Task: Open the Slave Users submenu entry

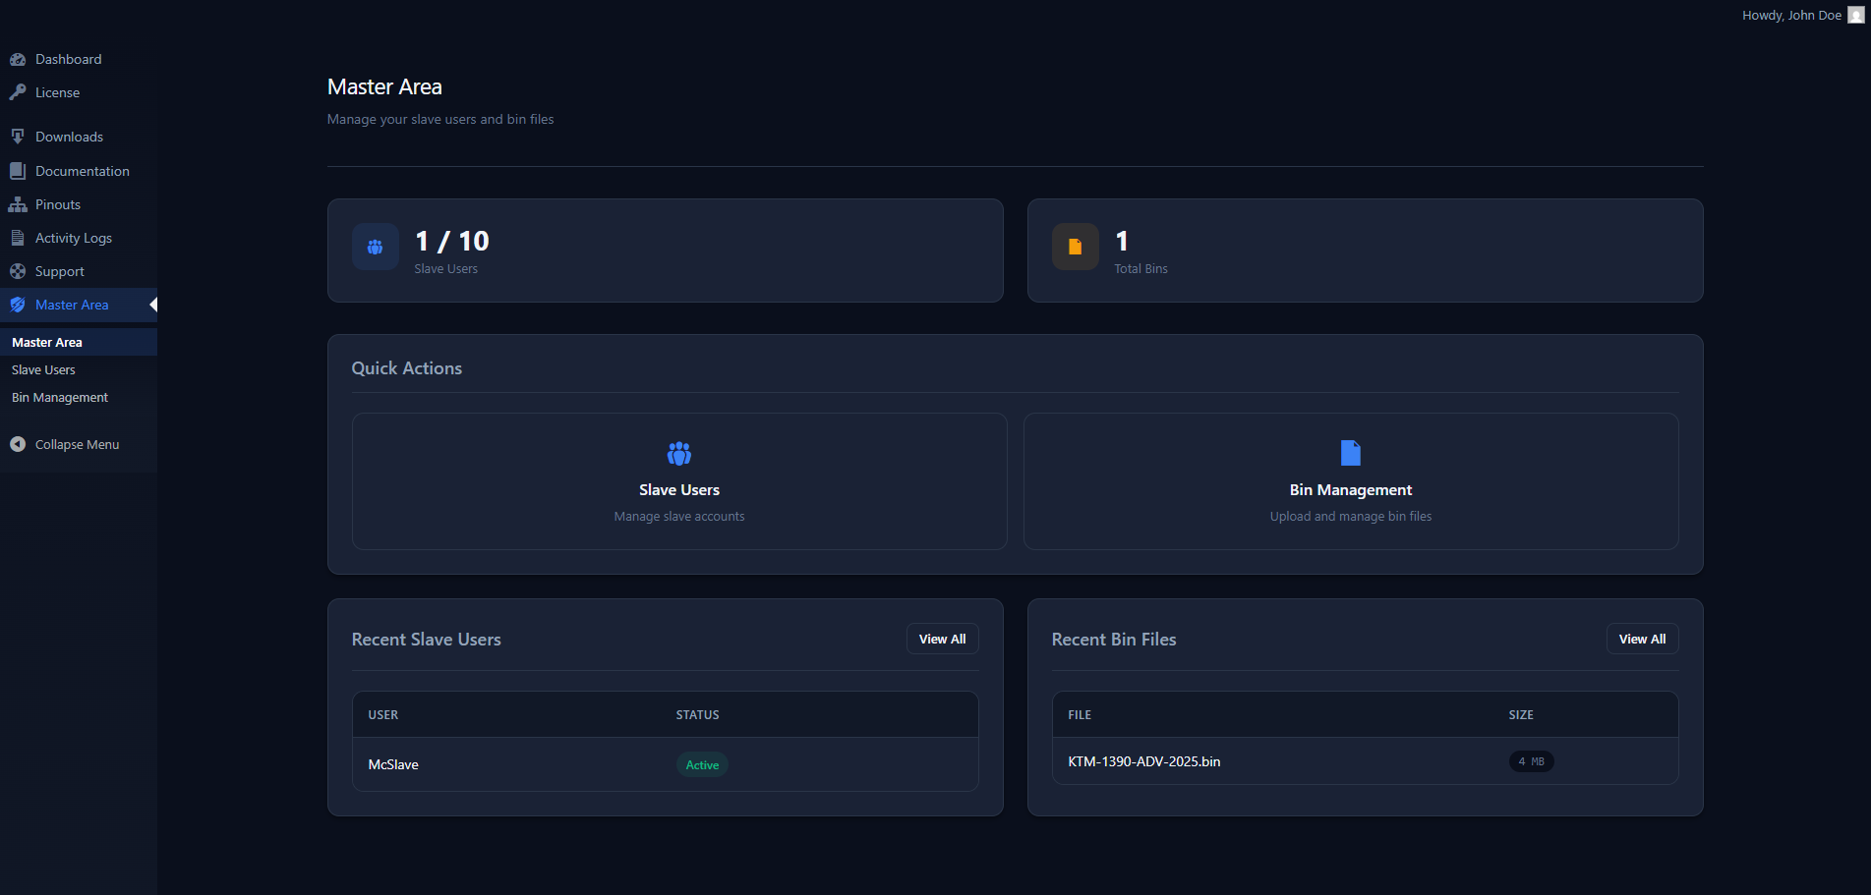Action: click(x=79, y=369)
